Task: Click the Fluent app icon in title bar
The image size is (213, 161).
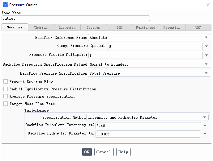Action: (x=5, y=5)
